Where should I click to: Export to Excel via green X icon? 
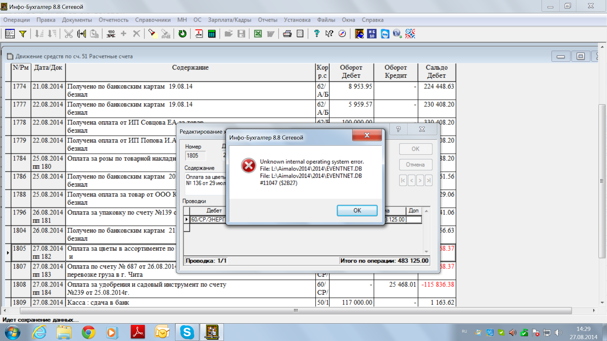click(x=258, y=33)
